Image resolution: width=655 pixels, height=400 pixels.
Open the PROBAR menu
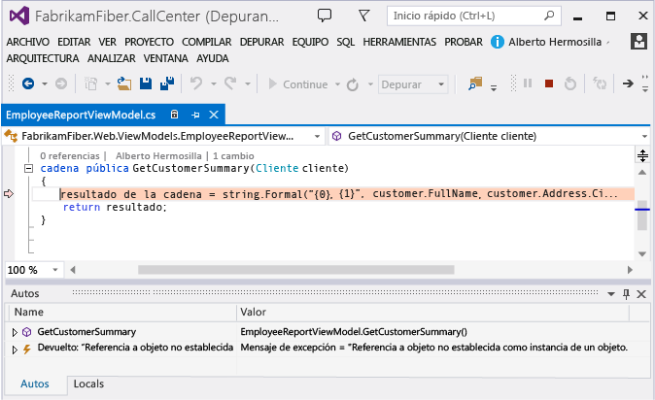click(464, 42)
